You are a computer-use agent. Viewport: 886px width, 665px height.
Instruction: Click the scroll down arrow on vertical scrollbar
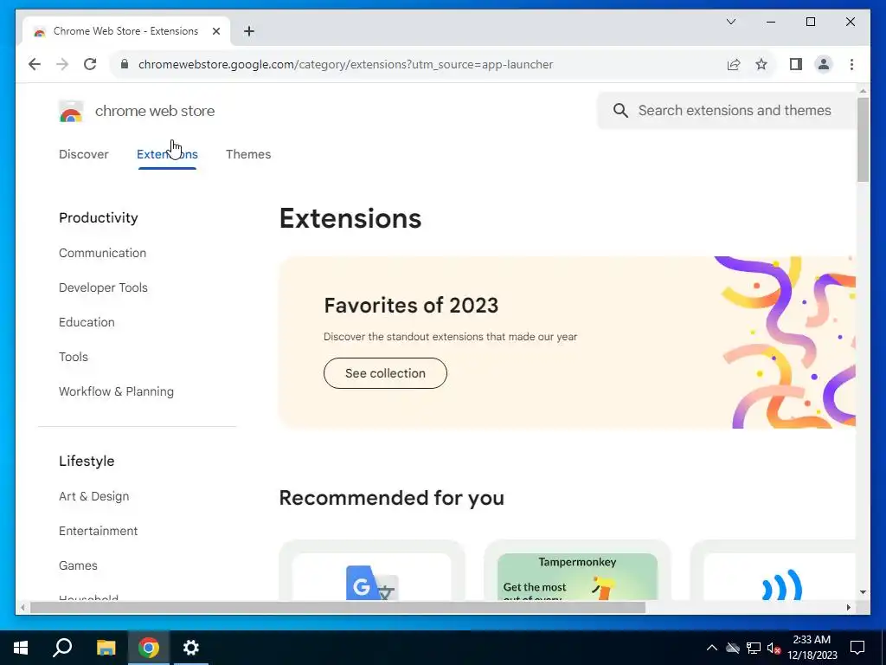pyautogui.click(x=863, y=592)
